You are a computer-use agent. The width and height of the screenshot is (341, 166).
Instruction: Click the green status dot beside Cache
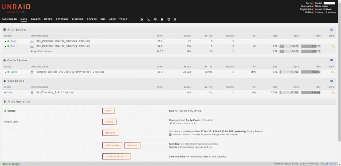(x=8, y=72)
